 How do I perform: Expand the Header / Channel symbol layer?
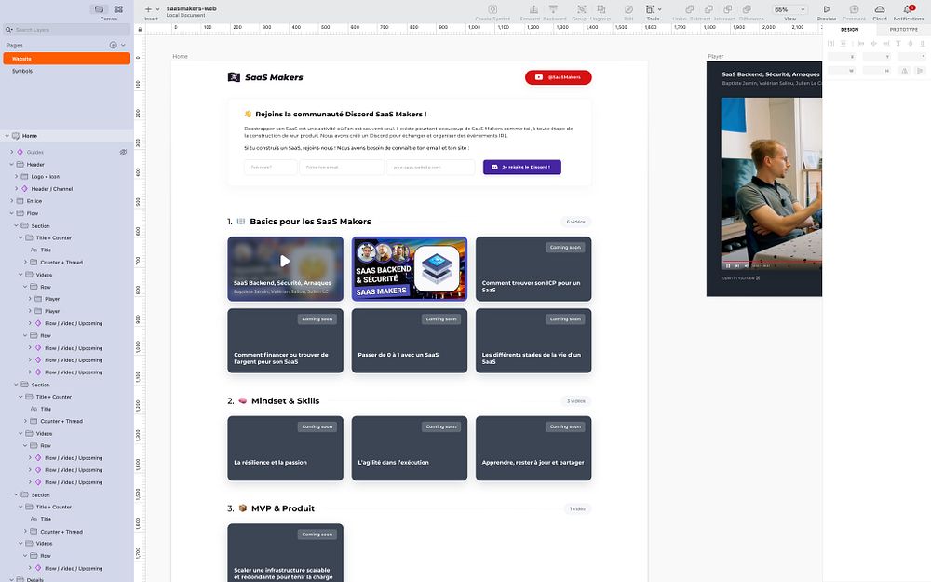point(16,189)
